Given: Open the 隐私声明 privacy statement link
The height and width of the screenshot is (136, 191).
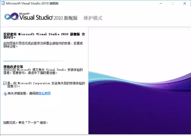Looking at the screenshot, I should click(x=44, y=93).
